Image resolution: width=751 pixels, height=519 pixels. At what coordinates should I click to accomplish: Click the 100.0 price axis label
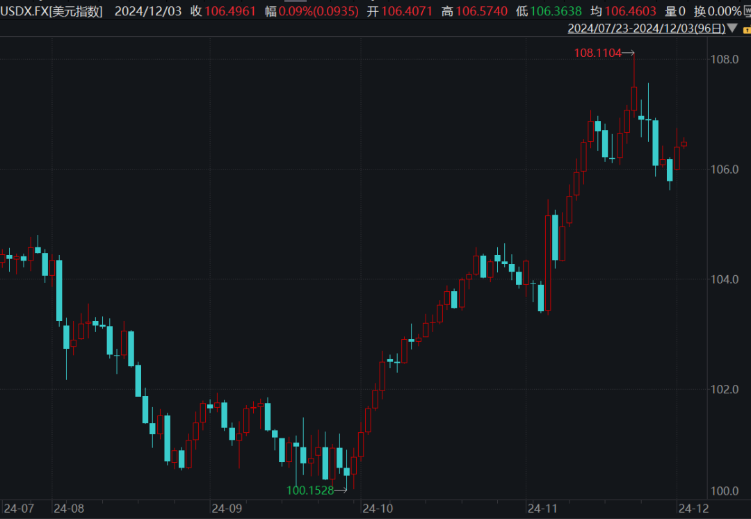pos(724,491)
